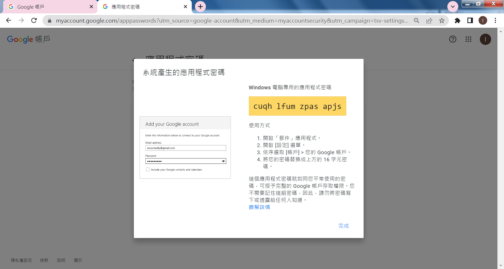Toggle password visibility eye in Password field
Viewport: 504px width, 269px height.
(223, 161)
